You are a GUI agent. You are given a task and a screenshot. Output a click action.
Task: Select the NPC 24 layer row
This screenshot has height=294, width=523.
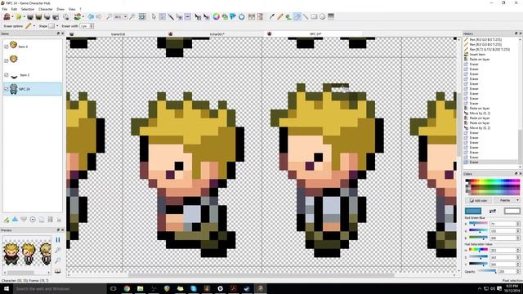(x=33, y=89)
